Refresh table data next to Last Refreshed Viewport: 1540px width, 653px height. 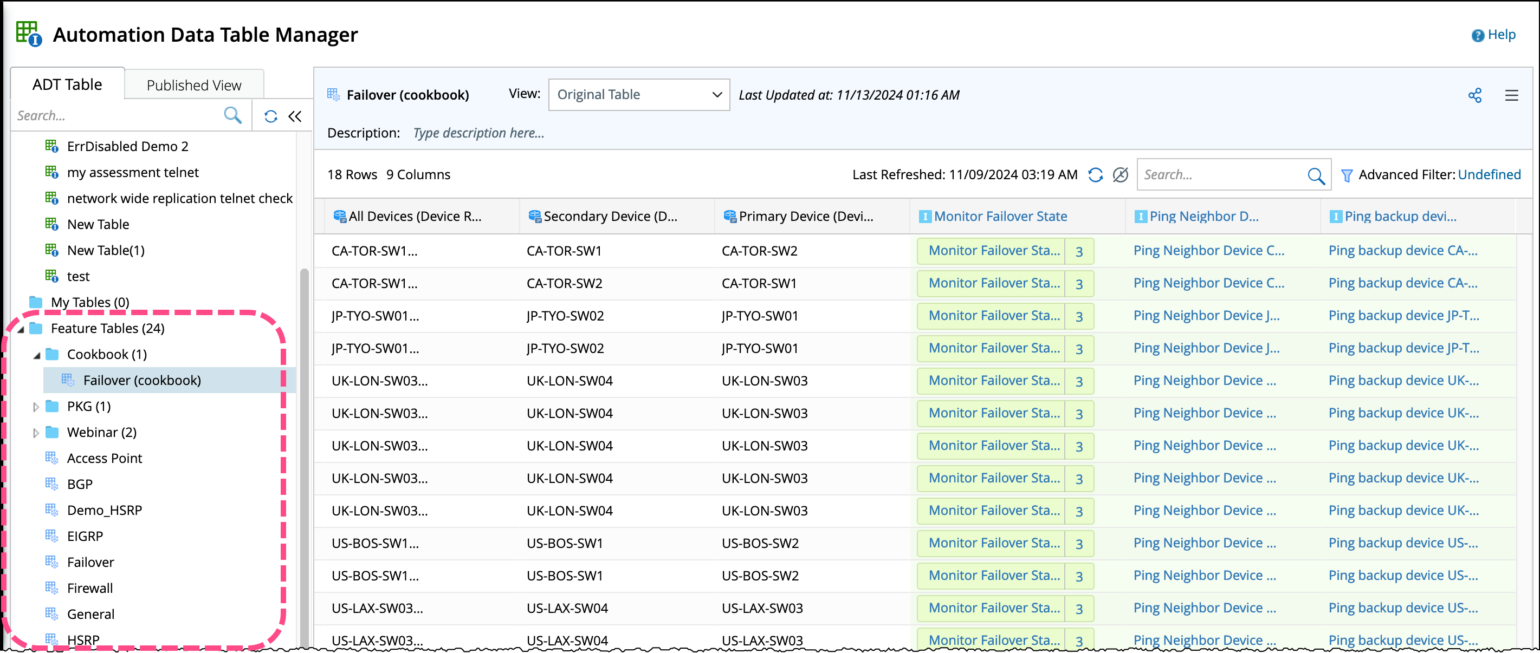[1095, 174]
